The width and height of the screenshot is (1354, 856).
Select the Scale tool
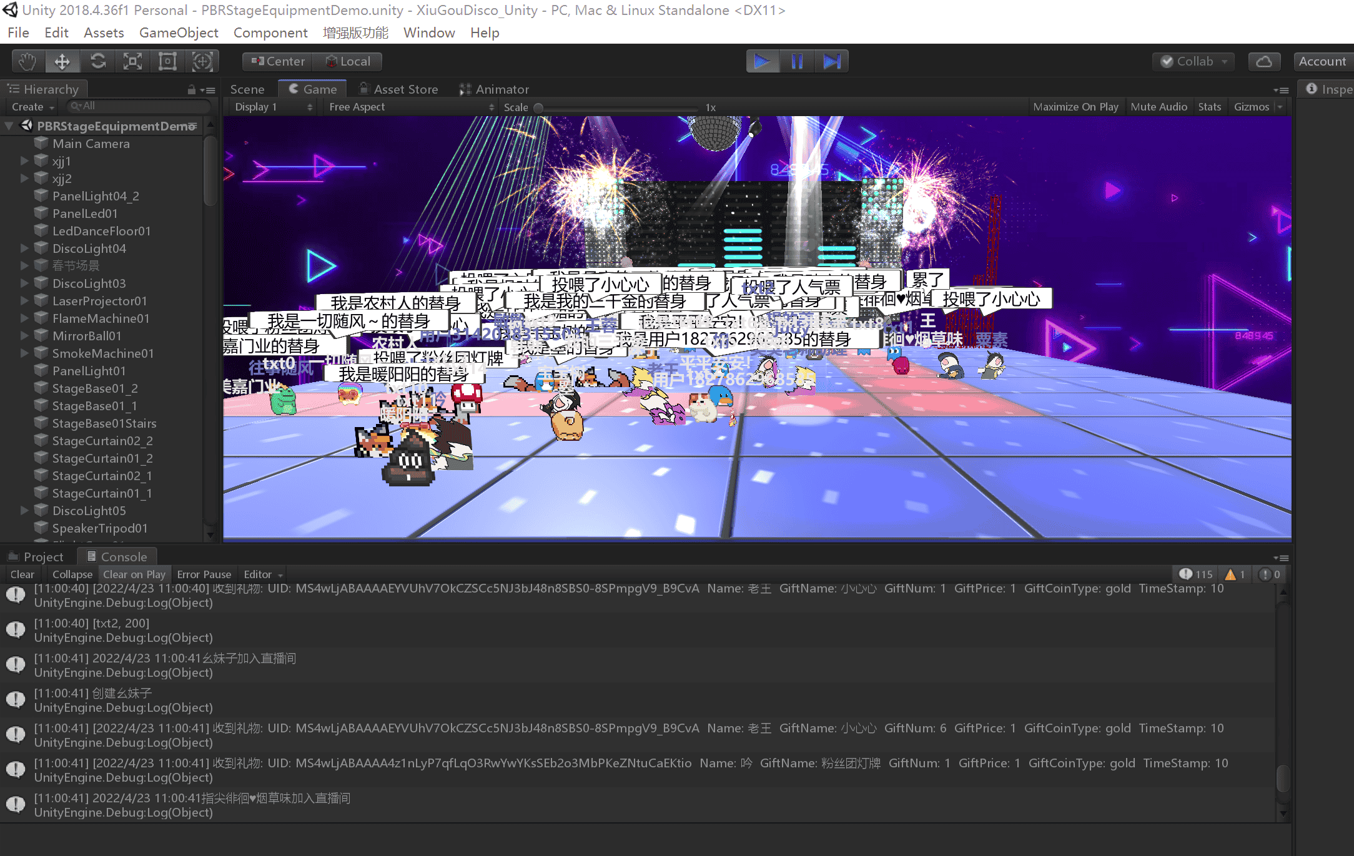132,61
